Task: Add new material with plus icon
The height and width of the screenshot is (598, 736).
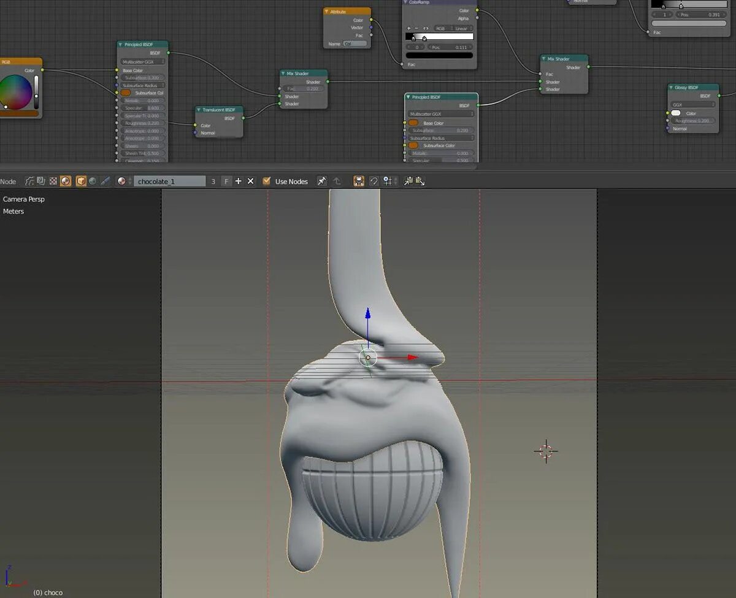Action: point(239,181)
